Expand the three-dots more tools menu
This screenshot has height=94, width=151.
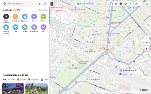[141, 4]
